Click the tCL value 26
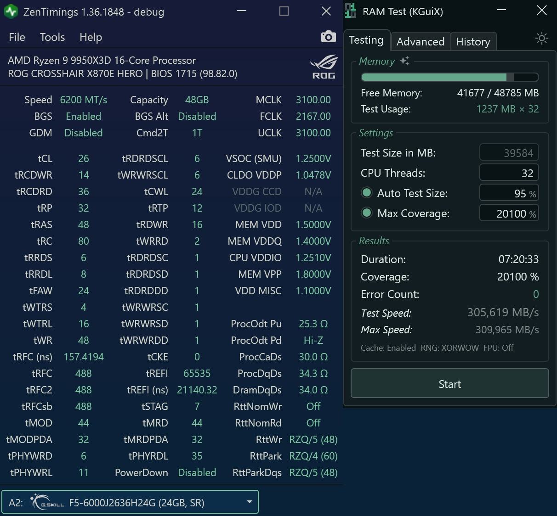This screenshot has height=516, width=557. [84, 158]
